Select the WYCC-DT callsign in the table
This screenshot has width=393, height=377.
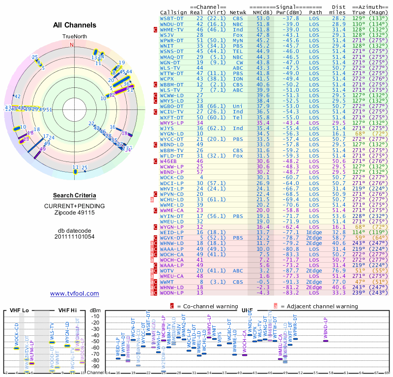point(171,139)
